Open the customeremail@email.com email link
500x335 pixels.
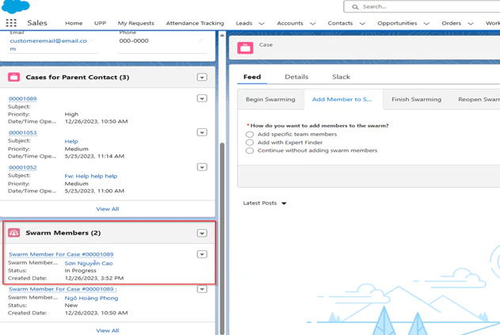(48, 44)
